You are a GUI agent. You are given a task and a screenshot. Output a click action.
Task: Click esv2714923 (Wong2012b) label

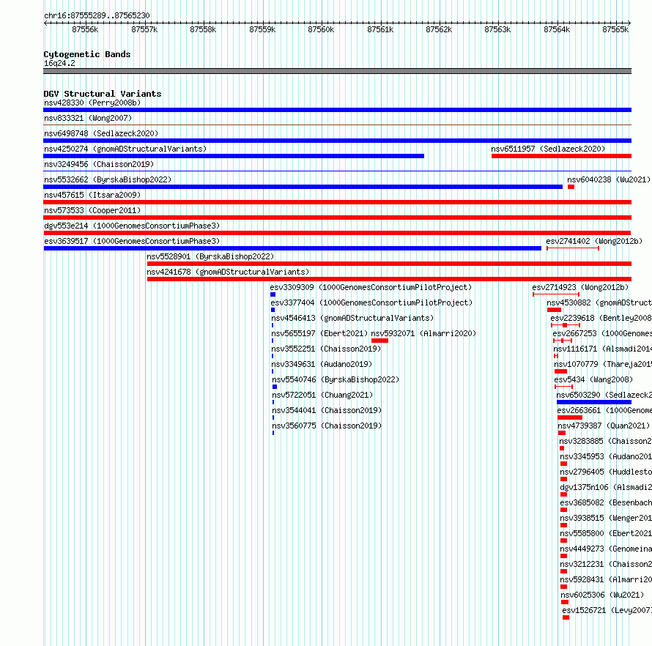(580, 287)
